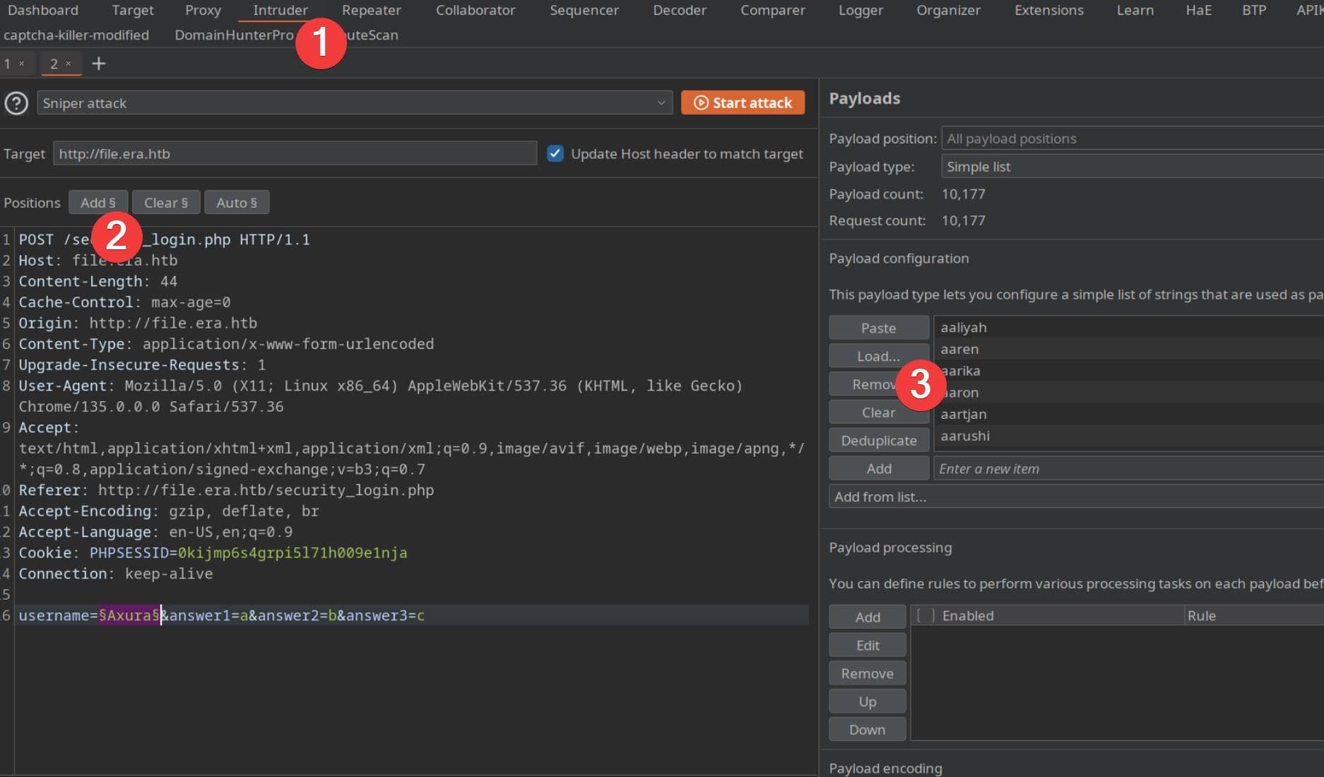Click Clear § positions button
This screenshot has height=777, width=1324.
pyautogui.click(x=166, y=203)
